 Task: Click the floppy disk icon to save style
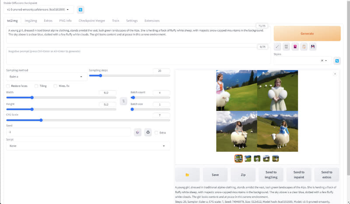point(313,47)
